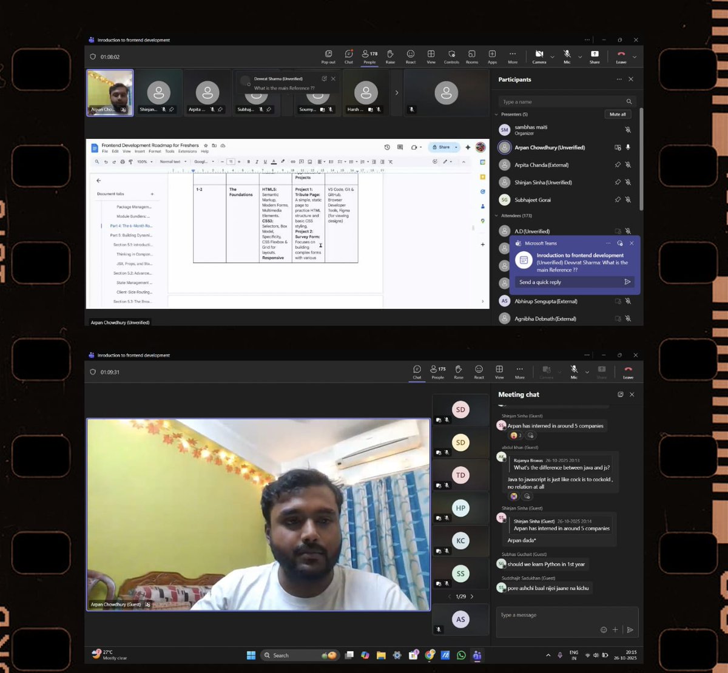Viewport: 728px width, 673px height.
Task: Toggle italic in shared Docs toolbar
Action: point(257,162)
